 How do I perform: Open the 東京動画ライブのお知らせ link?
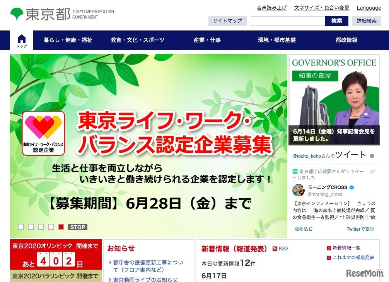(x=145, y=279)
